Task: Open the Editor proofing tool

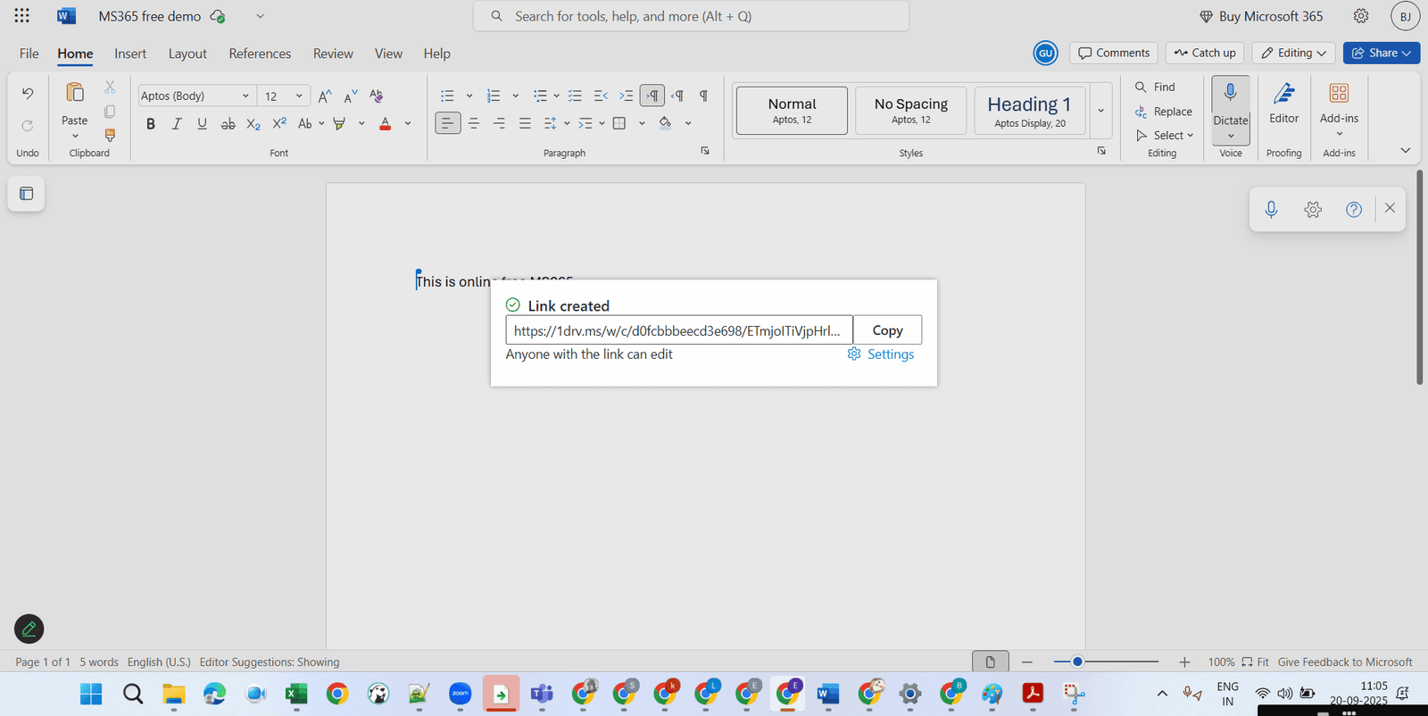Action: point(1283,103)
